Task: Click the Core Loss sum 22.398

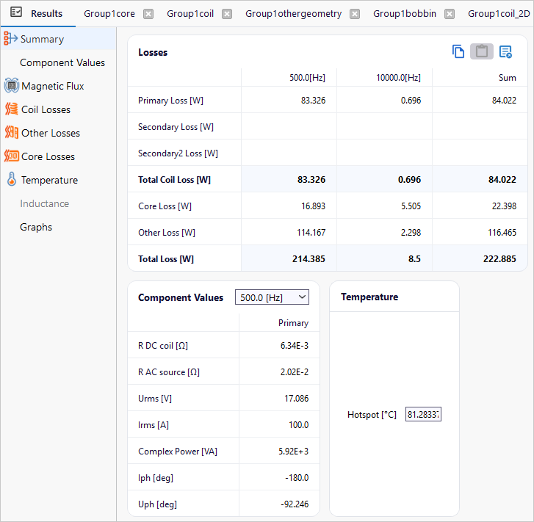Action: click(x=504, y=206)
